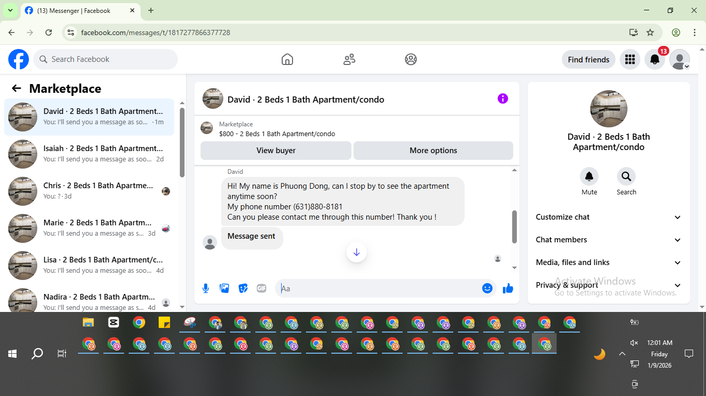The width and height of the screenshot is (706, 396).
Task: Go back one page in Chrome
Action: pyautogui.click(x=11, y=32)
